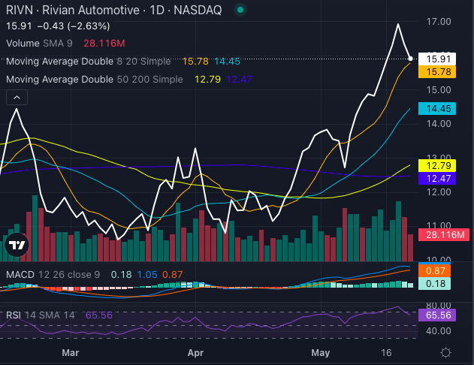474x365 pixels.
Task: Click Moving Average Double 8 20 Simple legend
Action: pyautogui.click(x=89, y=62)
